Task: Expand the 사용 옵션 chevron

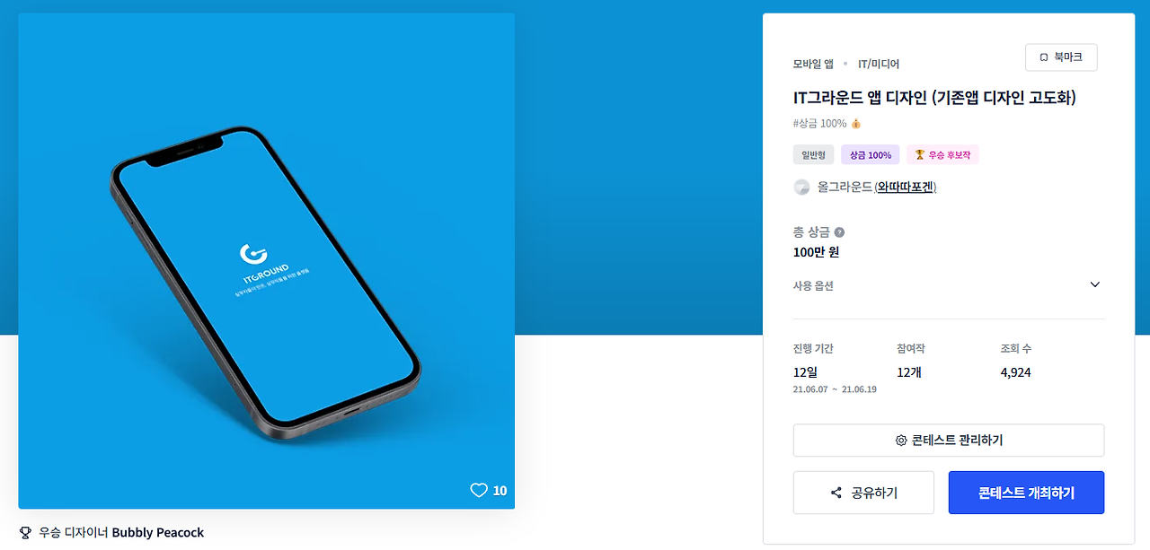Action: point(1094,284)
